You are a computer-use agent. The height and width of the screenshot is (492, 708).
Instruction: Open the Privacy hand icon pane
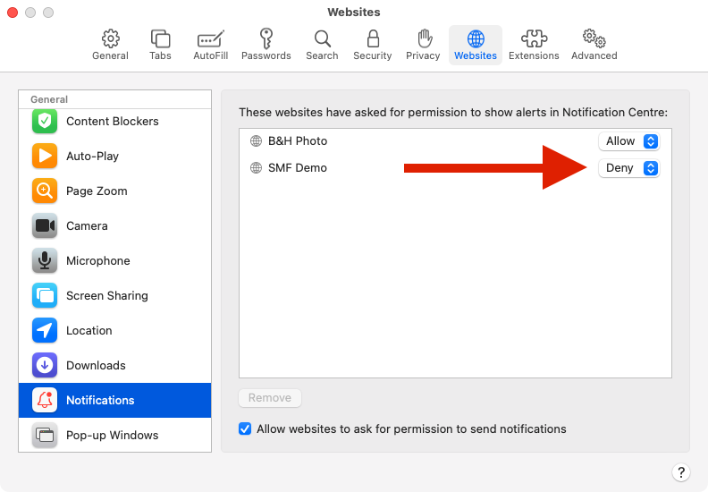423,45
